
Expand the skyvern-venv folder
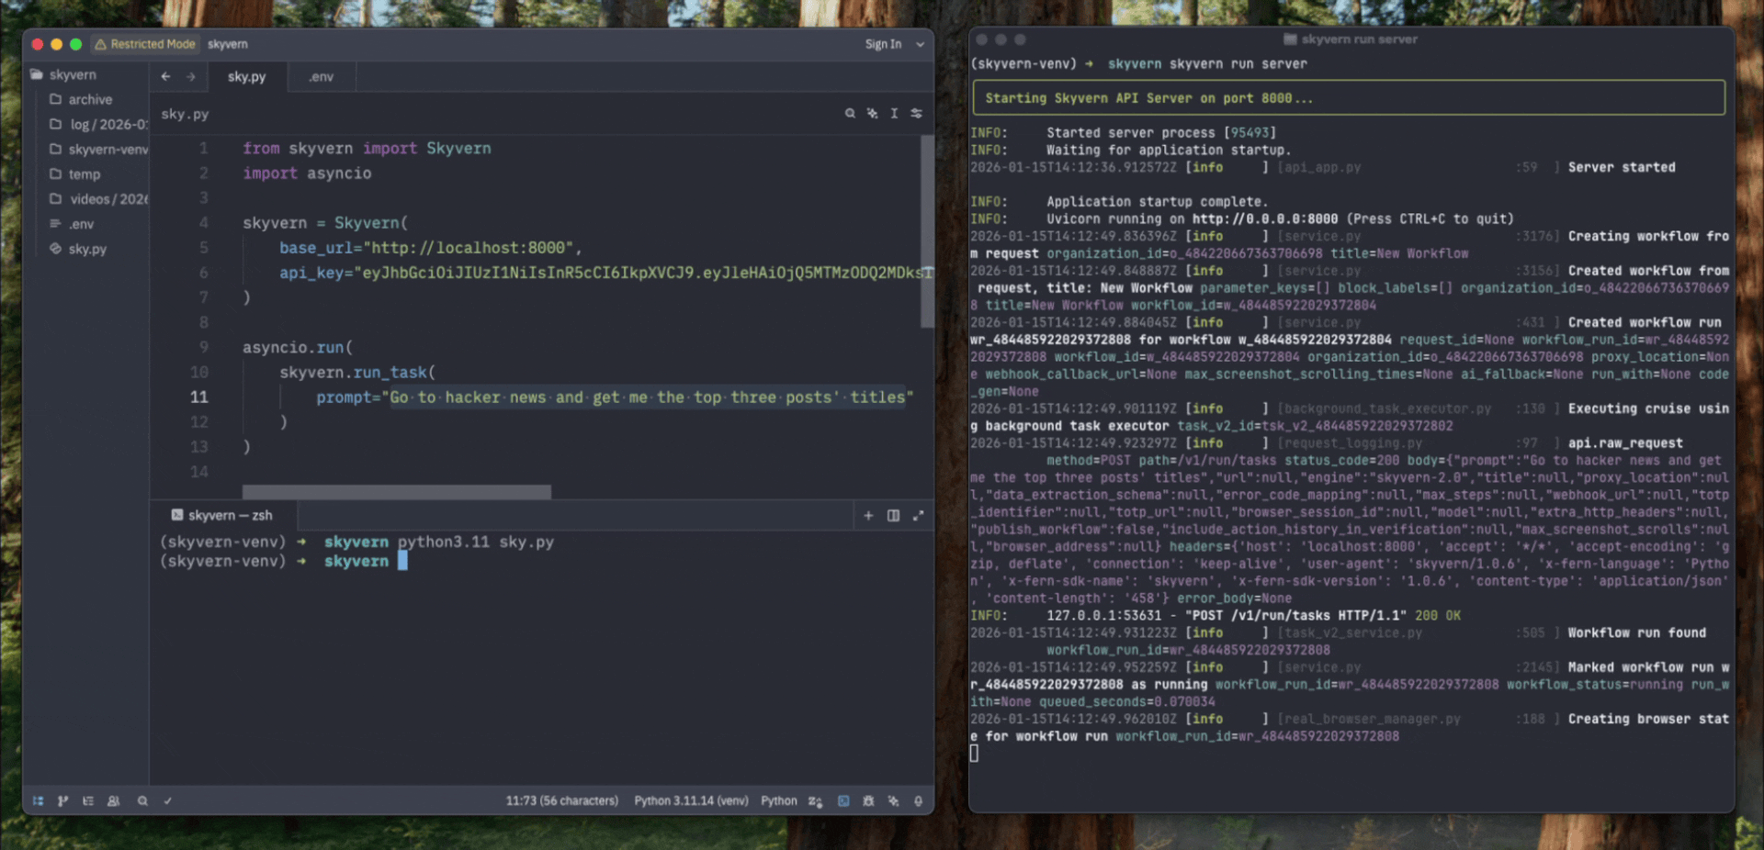(107, 149)
